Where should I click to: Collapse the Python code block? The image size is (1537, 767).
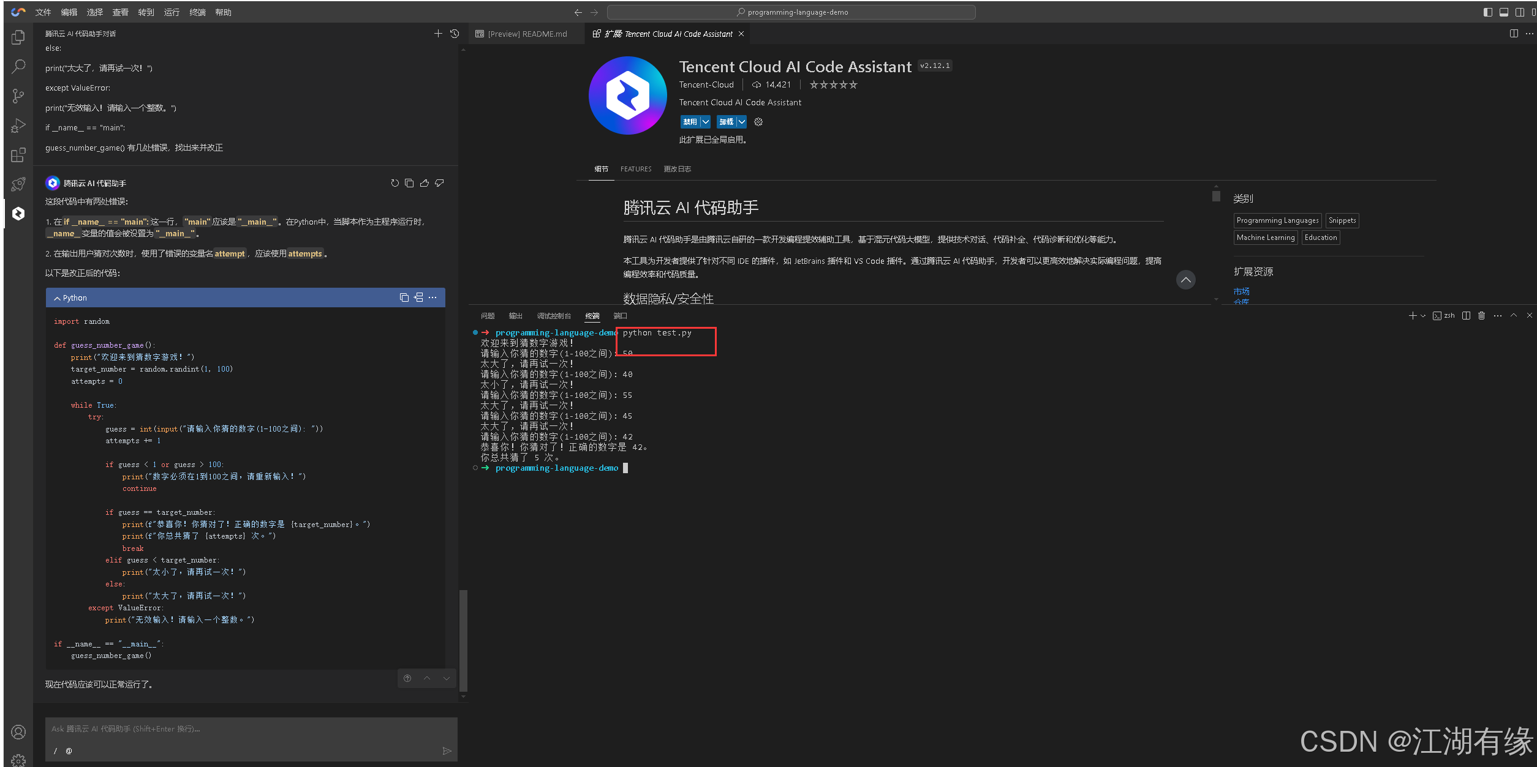pos(57,298)
